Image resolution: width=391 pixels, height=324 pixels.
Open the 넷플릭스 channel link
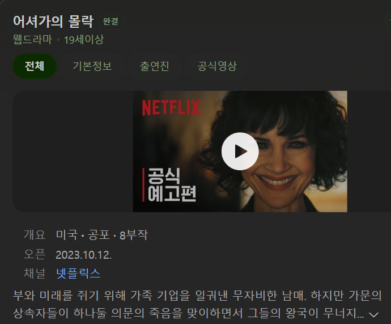pyautogui.click(x=78, y=273)
